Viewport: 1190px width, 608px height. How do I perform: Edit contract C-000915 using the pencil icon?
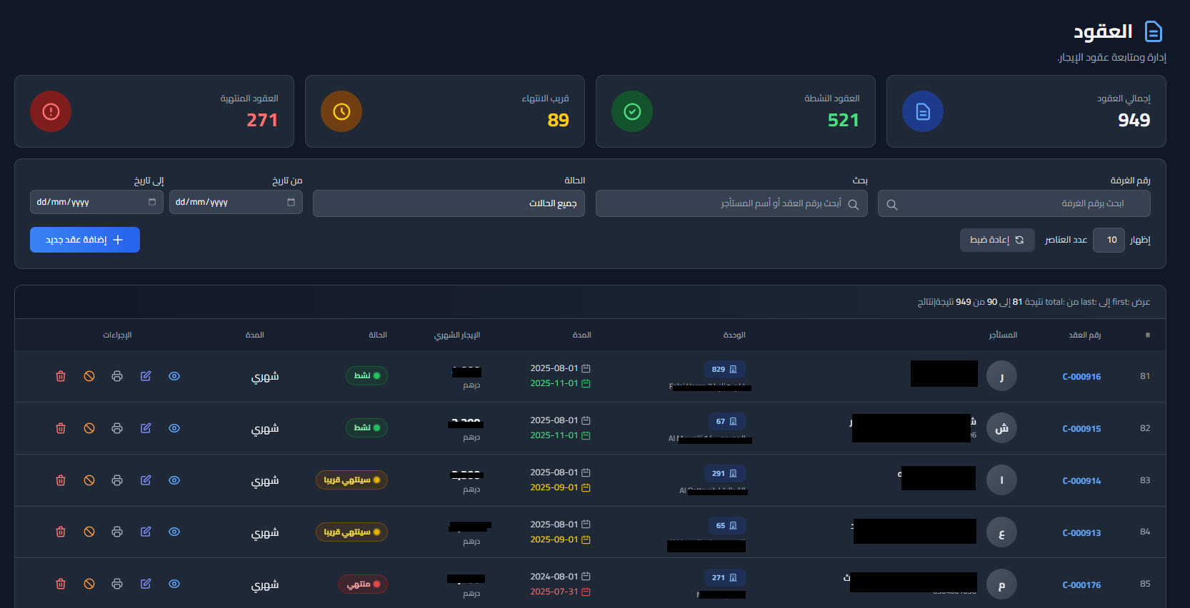[x=146, y=428]
